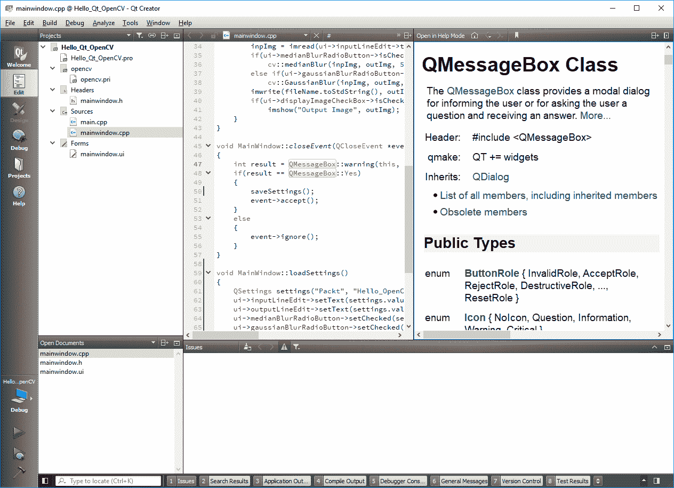Switch to Debug mode in sidebar
The image size is (674, 488).
19,140
